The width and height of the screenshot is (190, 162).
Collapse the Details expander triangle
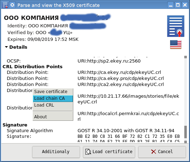6,47
